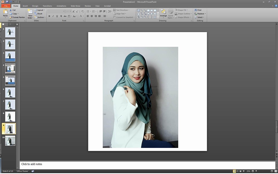Open the Section dropdown
This screenshot has height=174, width=278.
tap(41, 17)
